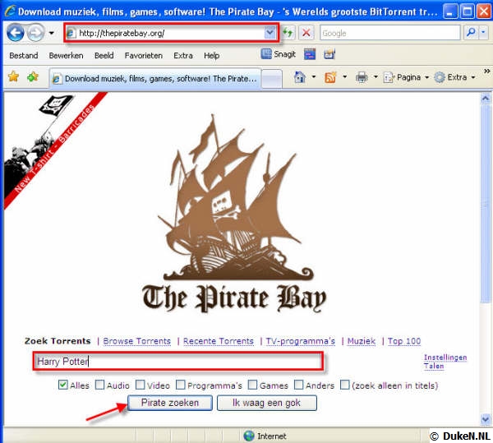The image size is (493, 443).
Task: Open the Recente Torrents link
Action: tap(219, 341)
